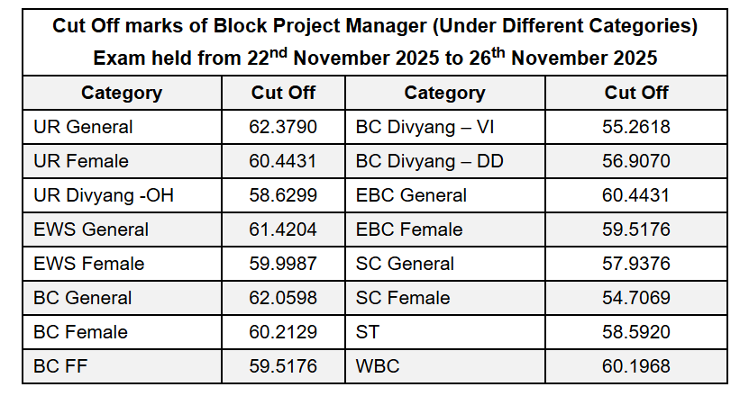Click the exam date subtitle line
Image resolution: width=749 pixels, height=396 pixels.
click(x=375, y=58)
